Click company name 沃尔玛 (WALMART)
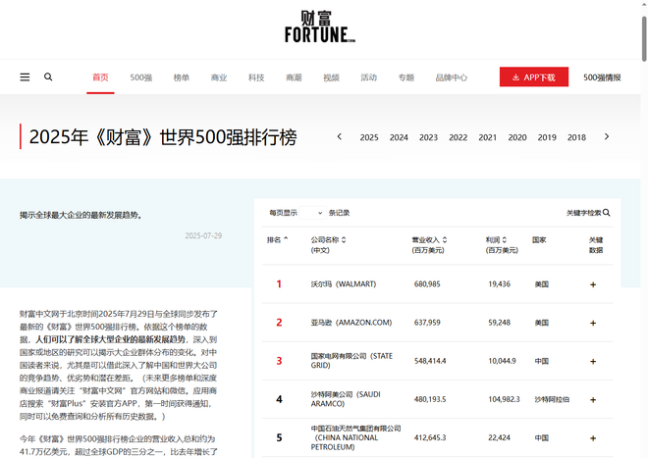Viewport: 648px width, 458px height. pyautogui.click(x=344, y=284)
